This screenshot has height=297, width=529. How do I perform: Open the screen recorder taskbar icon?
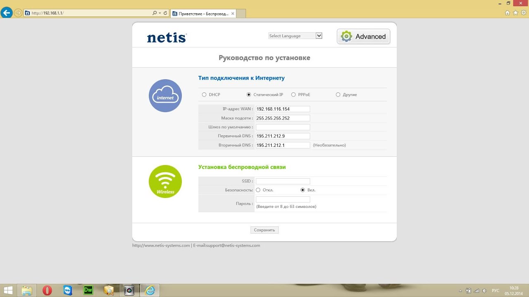(x=129, y=290)
